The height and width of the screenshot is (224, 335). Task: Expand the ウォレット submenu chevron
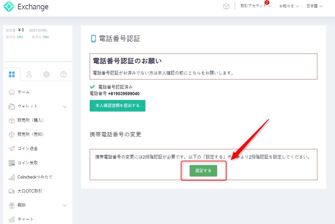click(65, 106)
